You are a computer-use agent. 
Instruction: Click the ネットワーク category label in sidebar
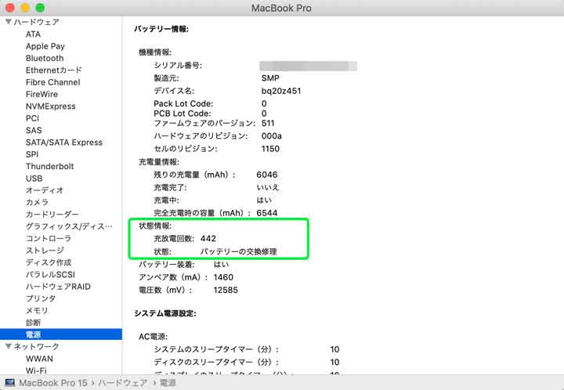click(37, 346)
